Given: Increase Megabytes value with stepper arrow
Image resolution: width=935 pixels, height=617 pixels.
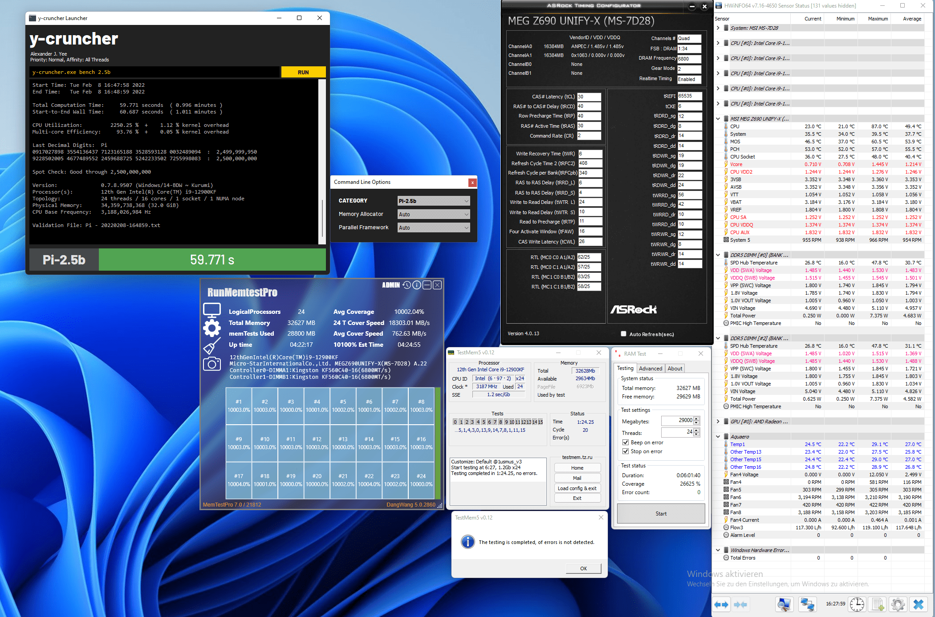Looking at the screenshot, I should click(696, 418).
